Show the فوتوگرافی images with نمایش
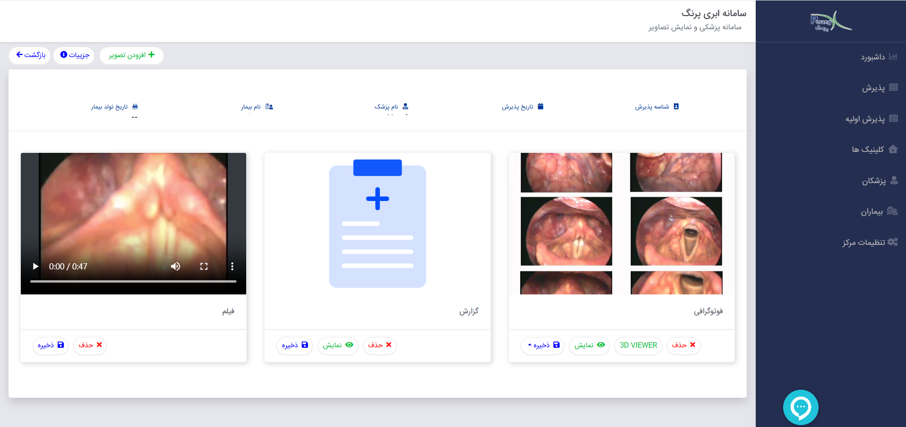Viewport: 906px width, 427px height. tap(589, 345)
